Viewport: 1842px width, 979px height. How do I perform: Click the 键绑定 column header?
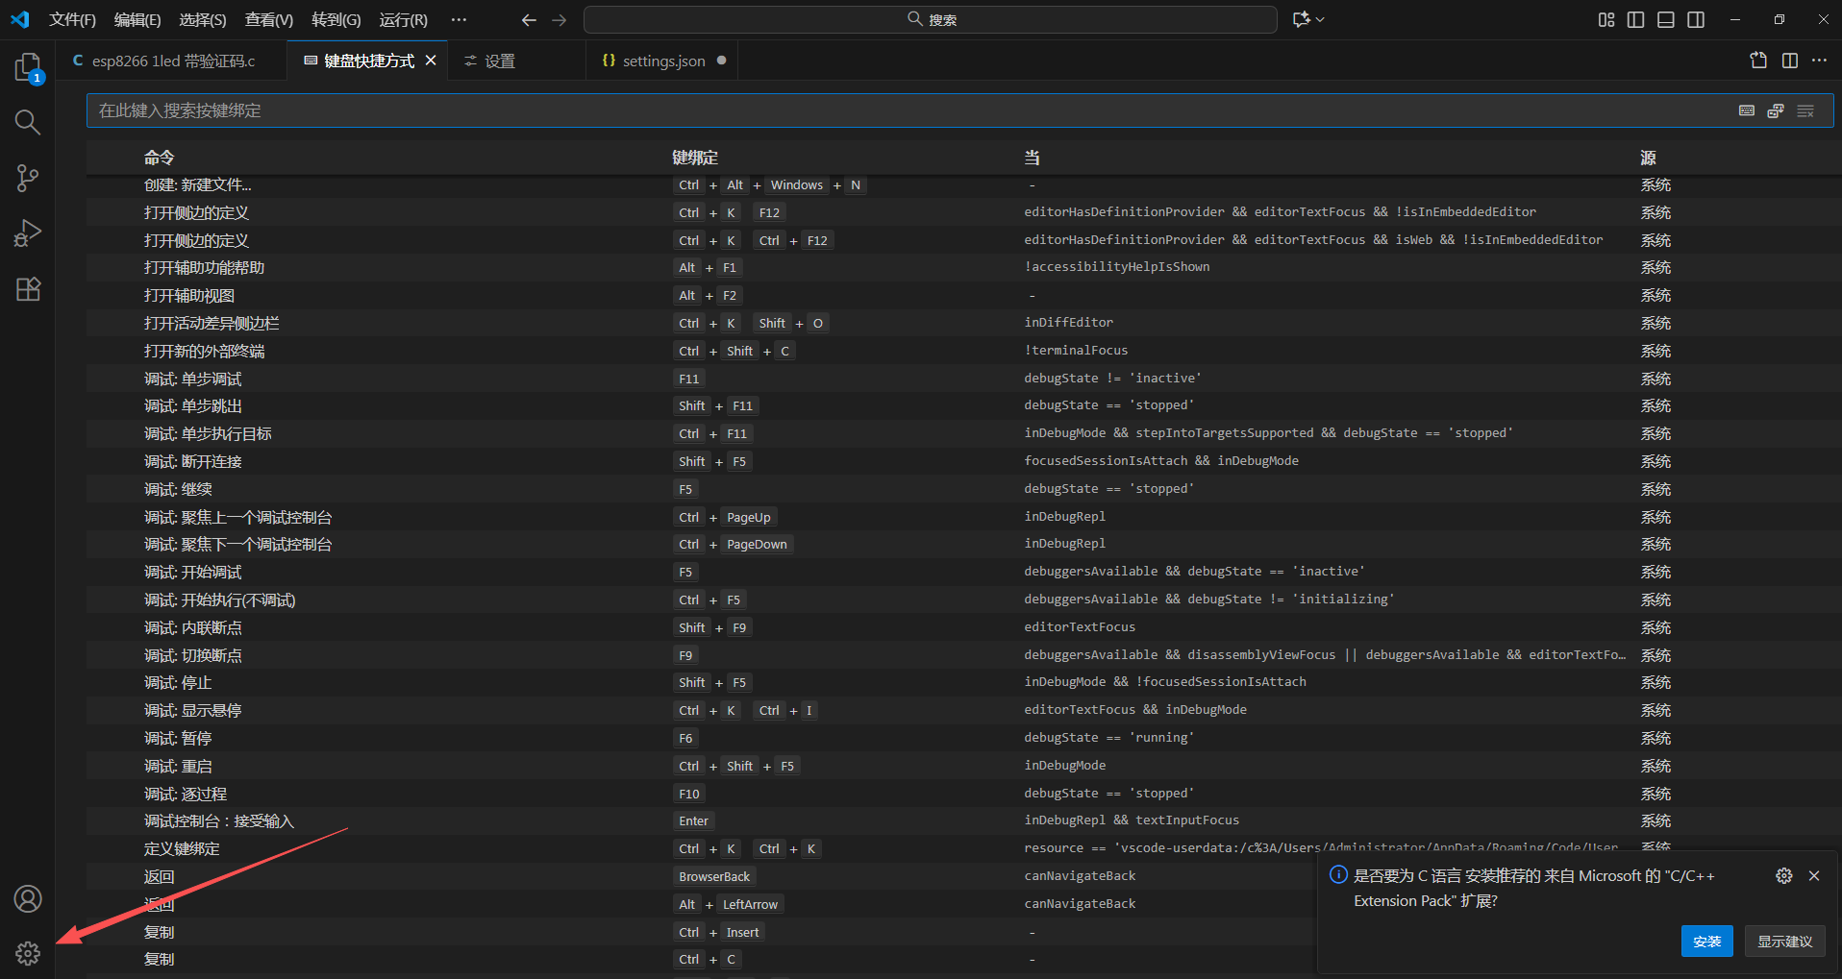pyautogui.click(x=695, y=158)
